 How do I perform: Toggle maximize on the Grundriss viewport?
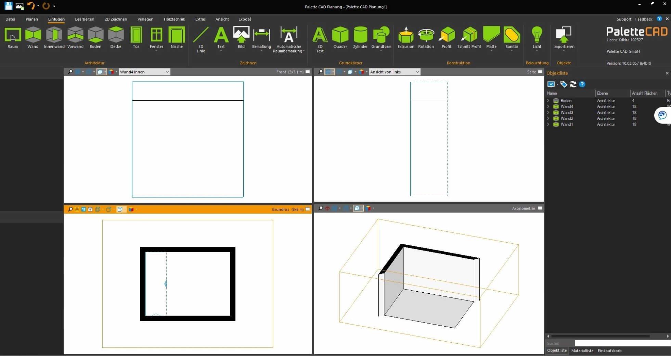point(308,209)
